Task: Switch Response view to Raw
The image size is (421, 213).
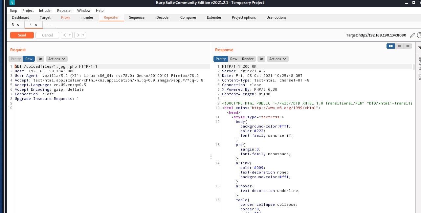Action: (x=233, y=59)
